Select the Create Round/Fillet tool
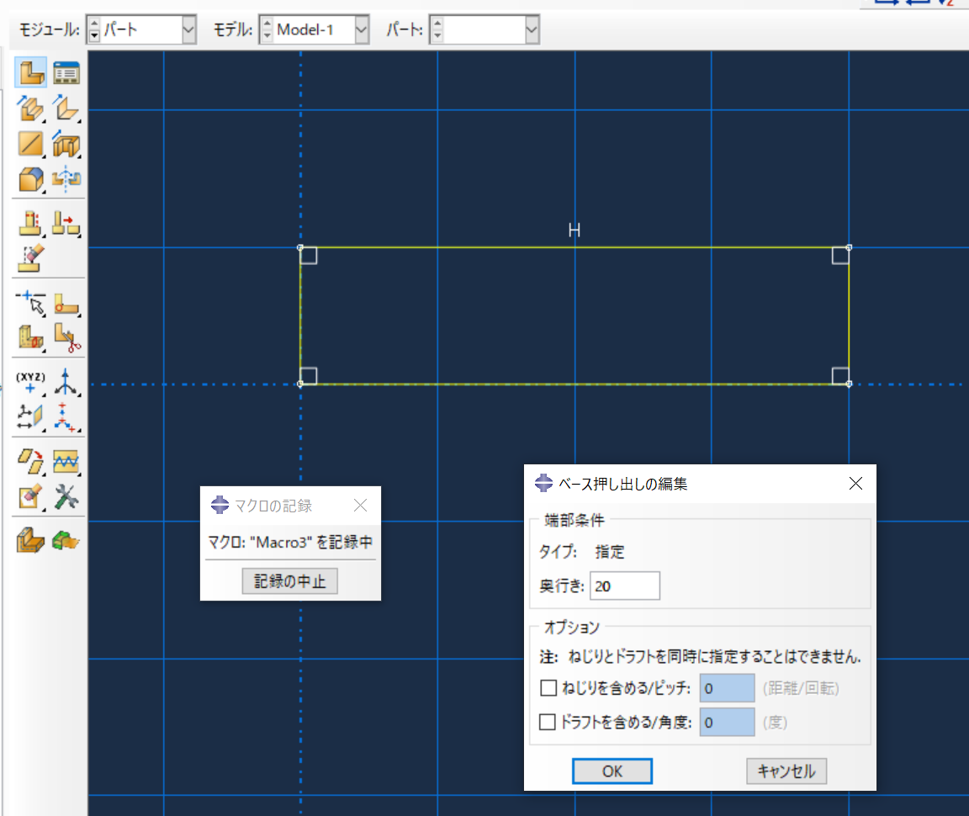 tap(66, 305)
